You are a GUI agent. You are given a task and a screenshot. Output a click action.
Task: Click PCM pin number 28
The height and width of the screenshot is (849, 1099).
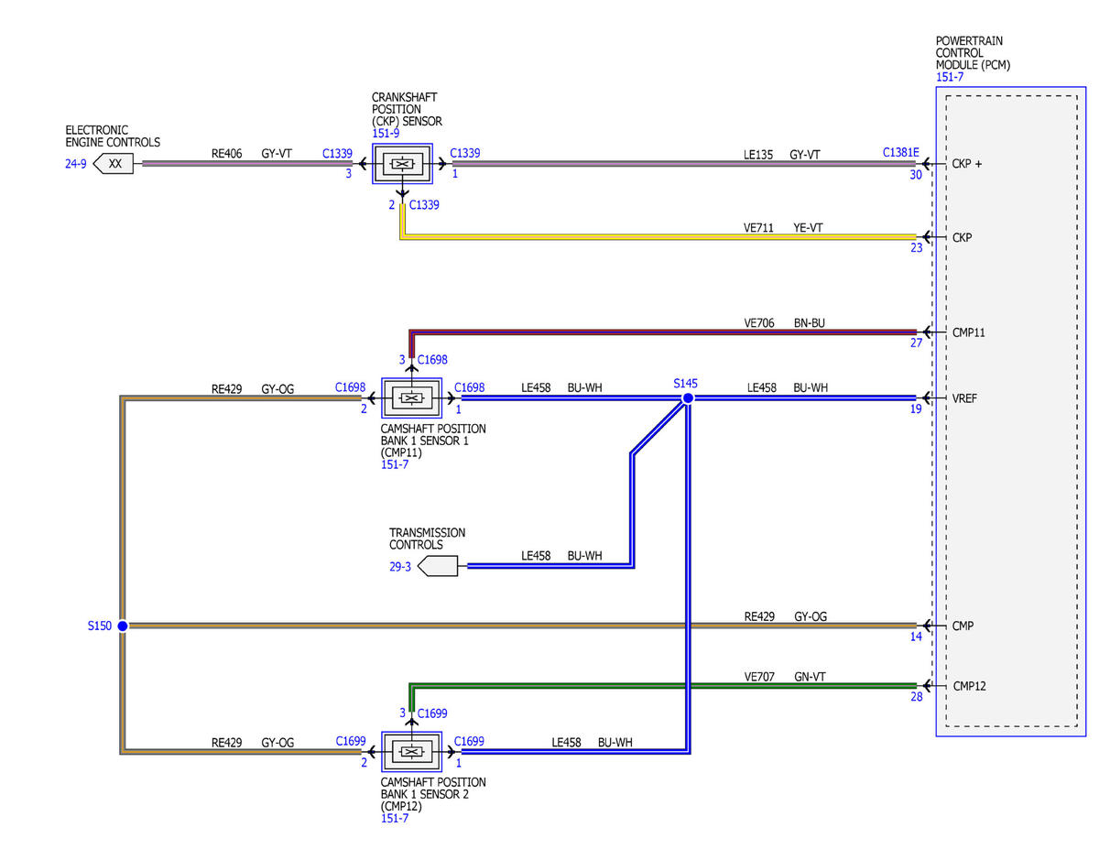(x=916, y=697)
